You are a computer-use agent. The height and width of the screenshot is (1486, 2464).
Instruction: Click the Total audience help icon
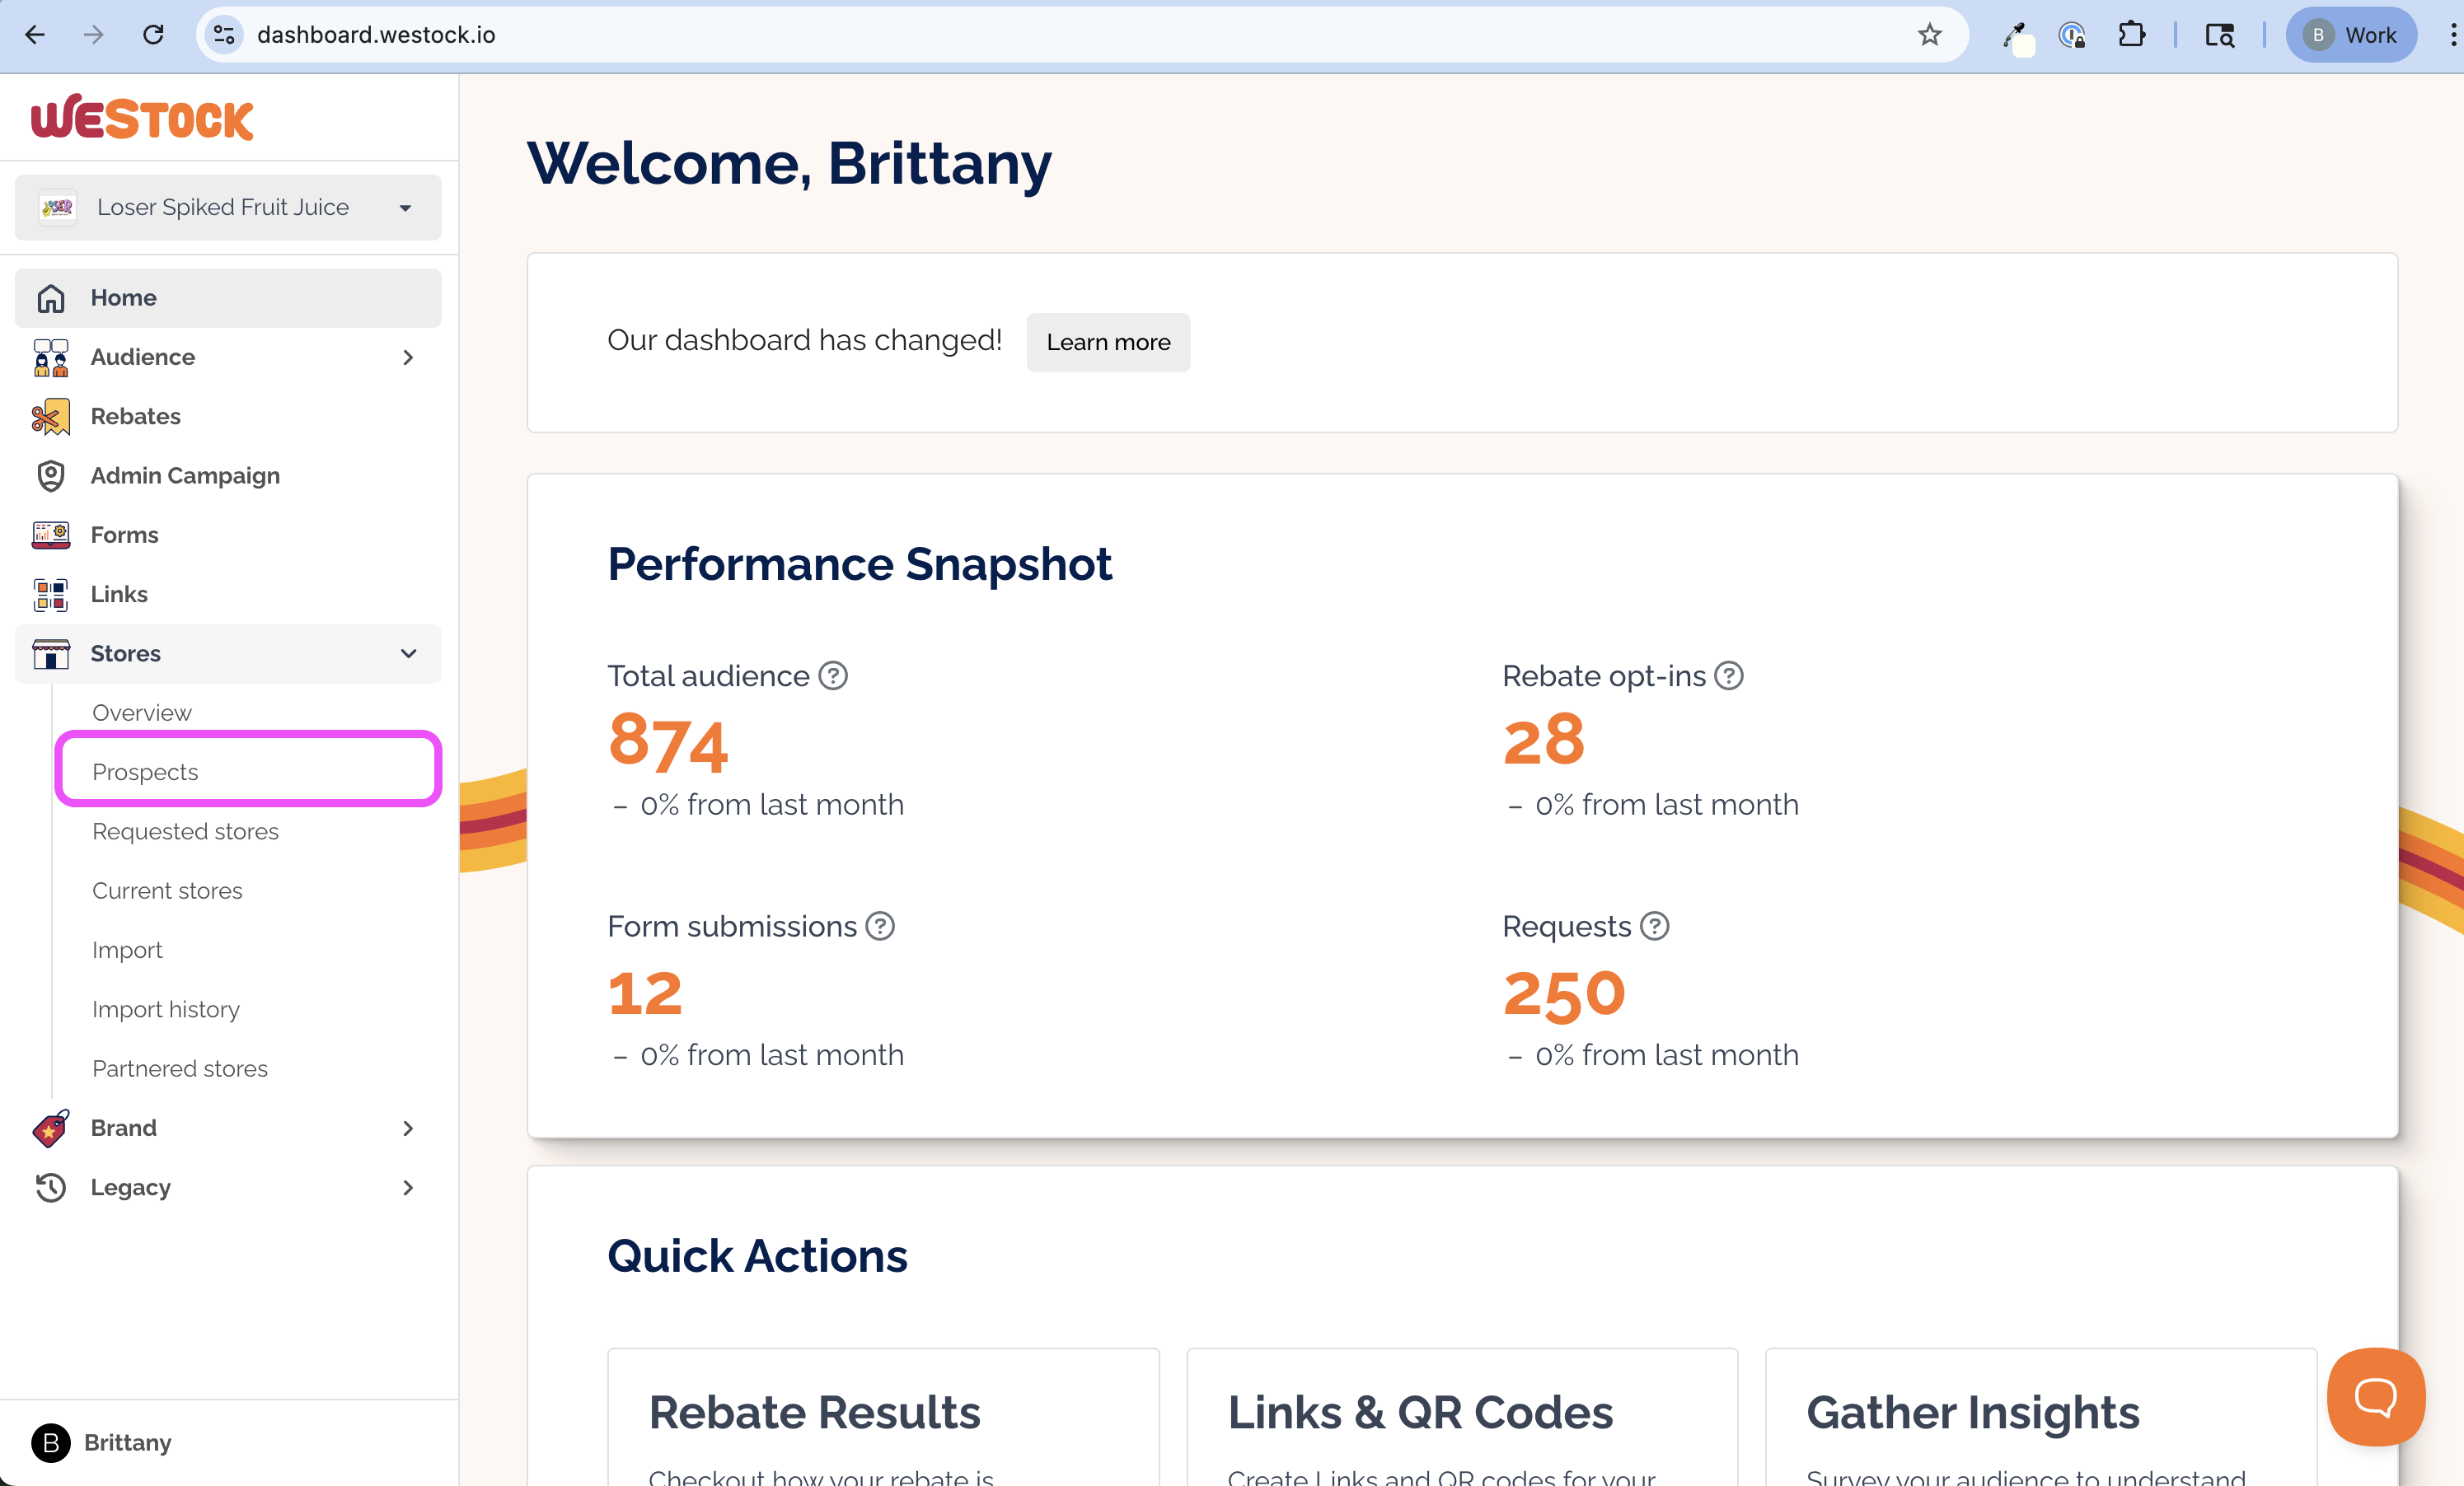pos(833,676)
